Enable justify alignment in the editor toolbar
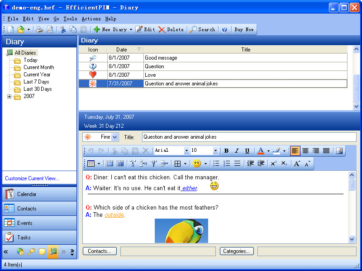The image size is (362, 271). [326, 151]
